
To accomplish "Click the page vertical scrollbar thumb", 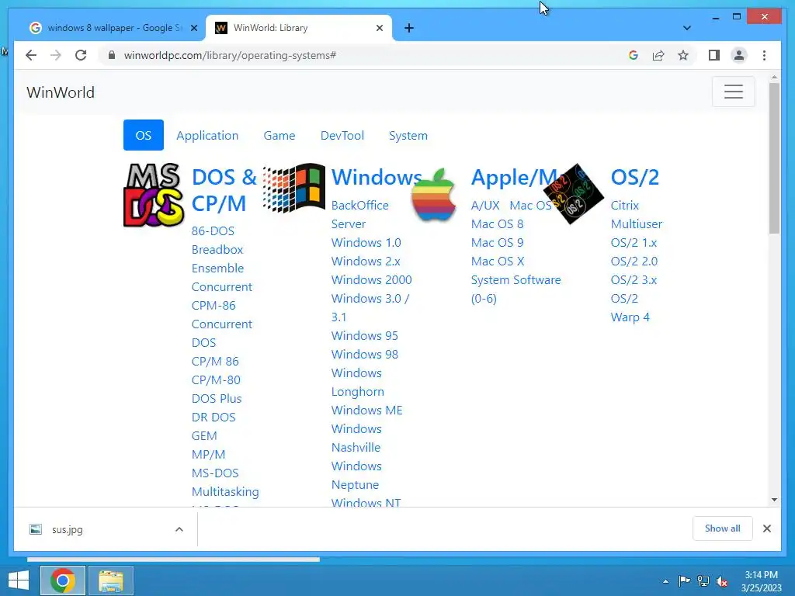I will pyautogui.click(x=774, y=158).
